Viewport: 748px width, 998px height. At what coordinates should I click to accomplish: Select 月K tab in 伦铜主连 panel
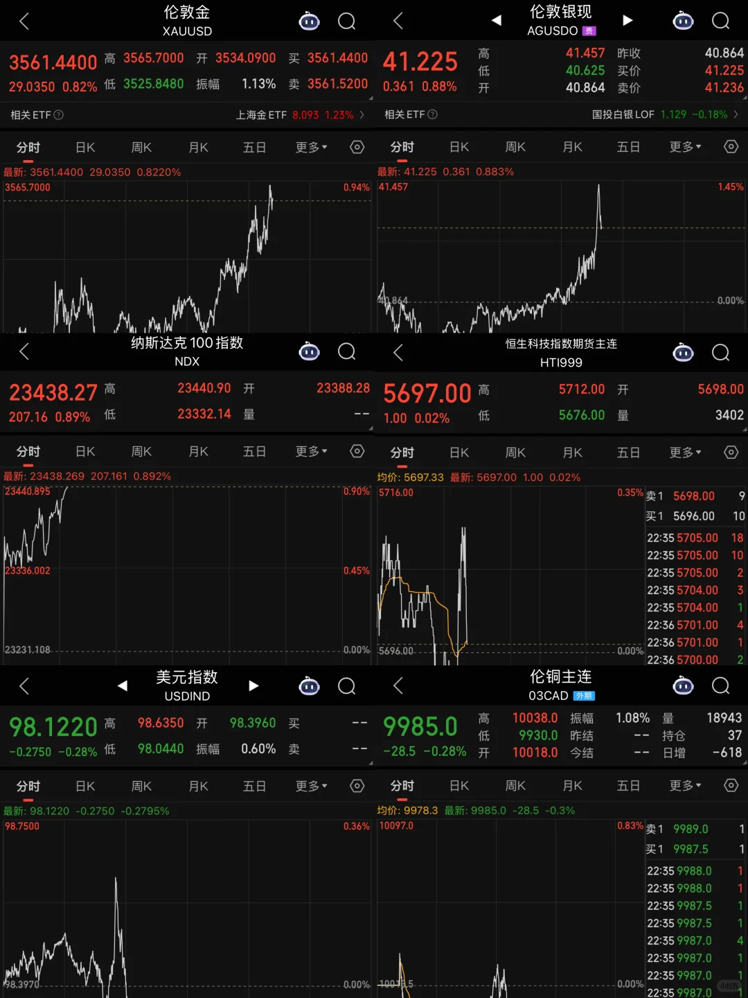tap(572, 785)
